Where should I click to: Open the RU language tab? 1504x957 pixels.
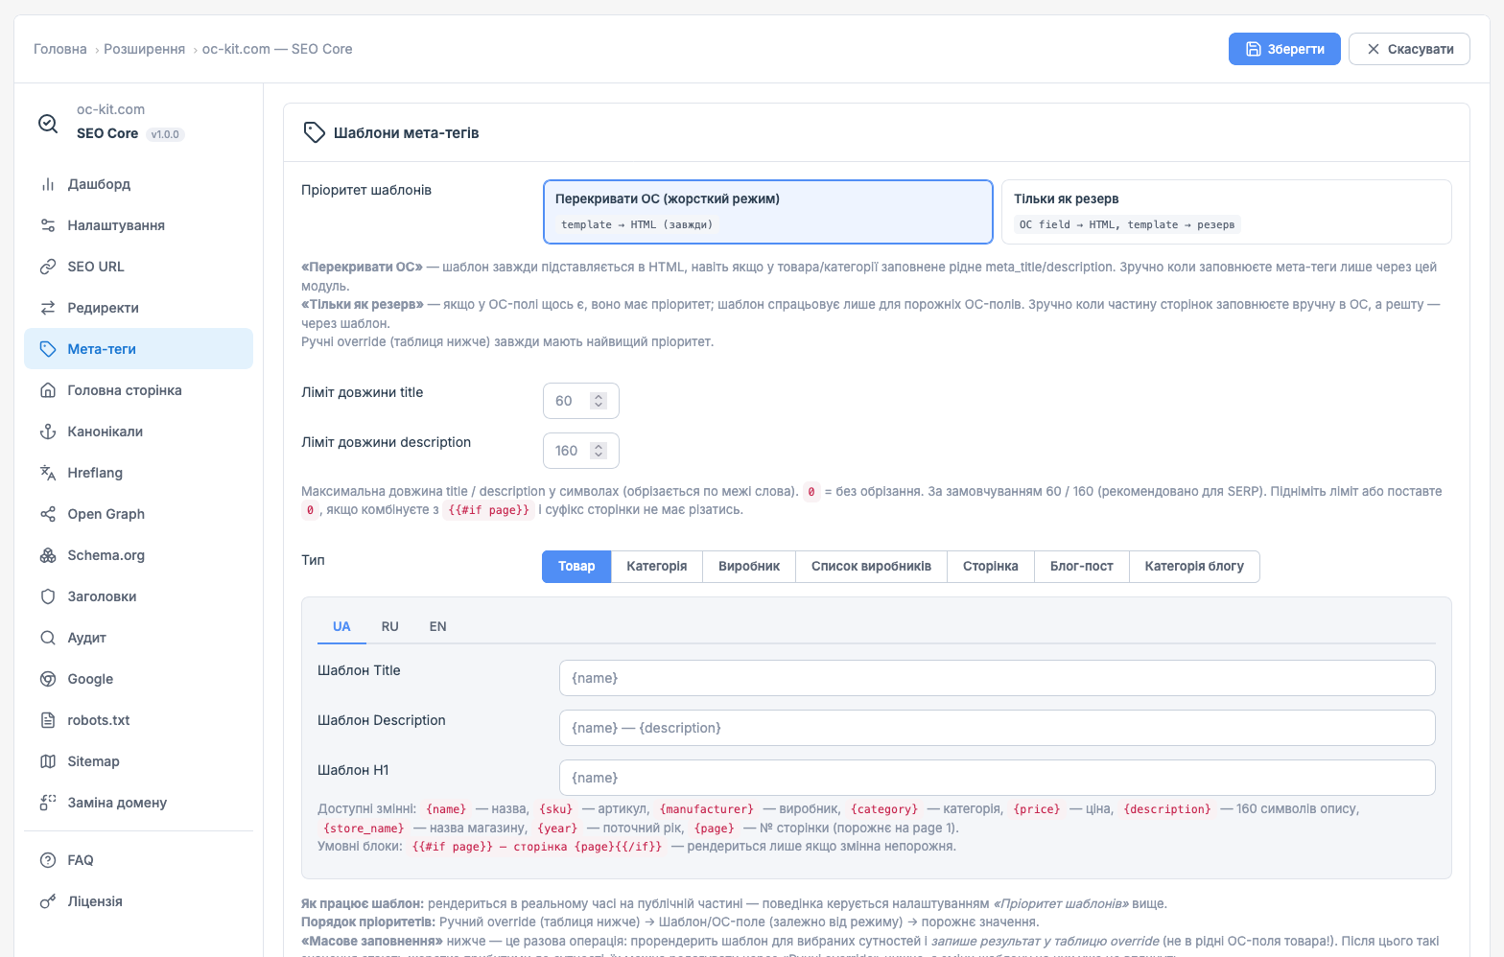(389, 626)
